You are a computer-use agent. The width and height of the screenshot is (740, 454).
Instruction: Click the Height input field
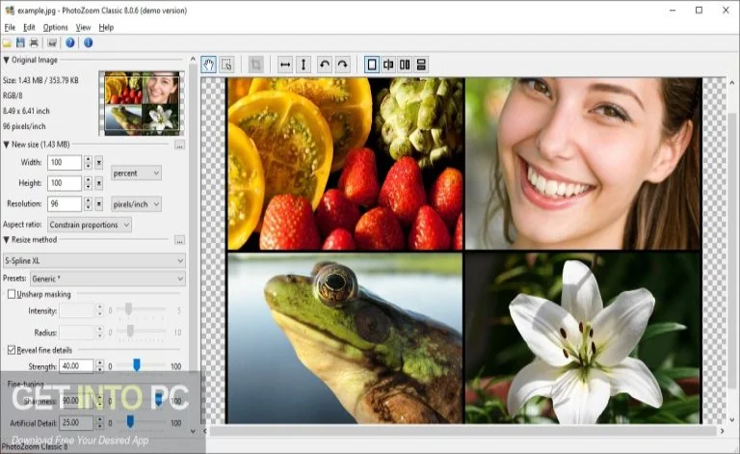[x=65, y=183]
